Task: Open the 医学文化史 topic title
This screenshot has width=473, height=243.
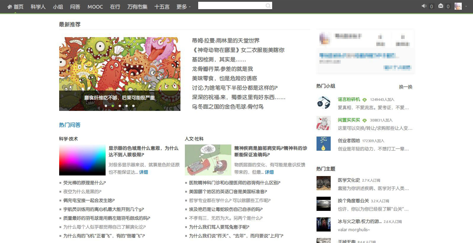Action: coord(349,180)
